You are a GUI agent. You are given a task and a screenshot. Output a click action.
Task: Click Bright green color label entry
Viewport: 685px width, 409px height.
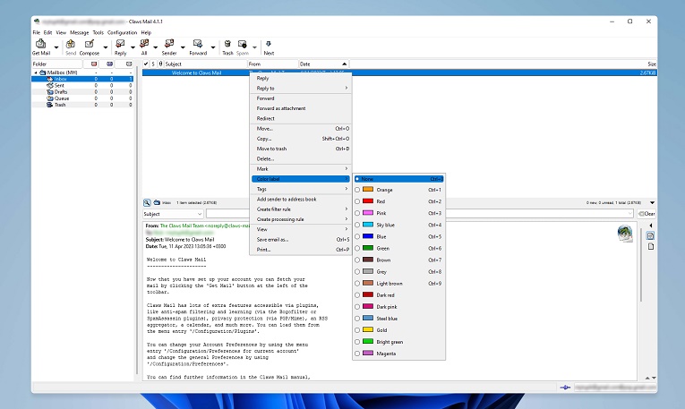click(398, 342)
